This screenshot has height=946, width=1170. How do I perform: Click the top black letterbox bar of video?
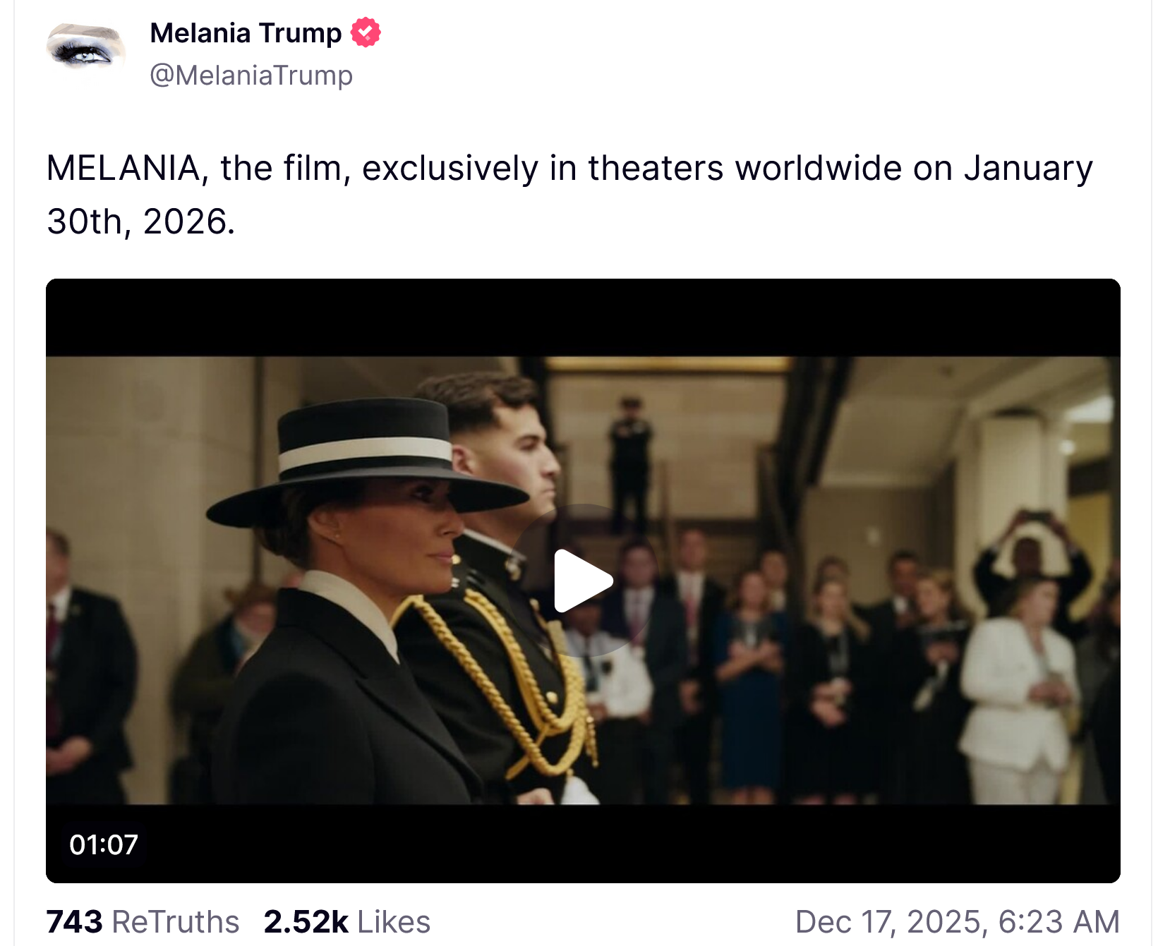coord(583,317)
